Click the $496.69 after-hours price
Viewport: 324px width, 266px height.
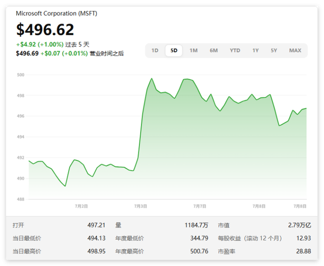coord(27,53)
